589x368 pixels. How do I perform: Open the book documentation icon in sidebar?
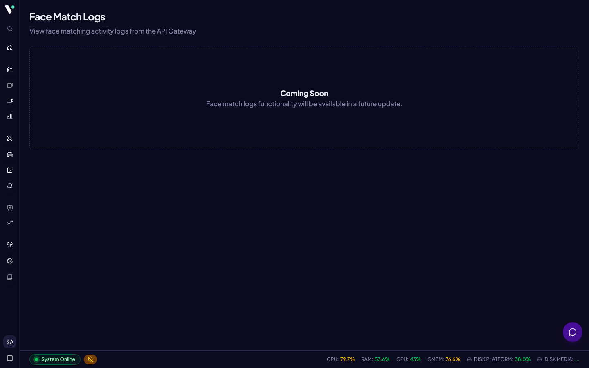click(10, 277)
